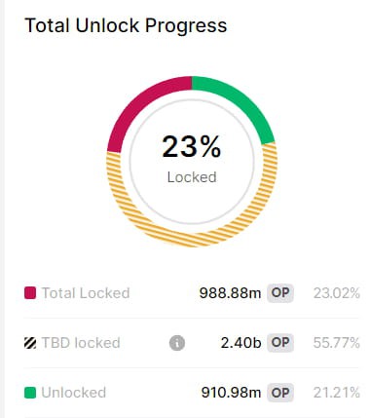Click the 23% center value in chart

coord(192,147)
